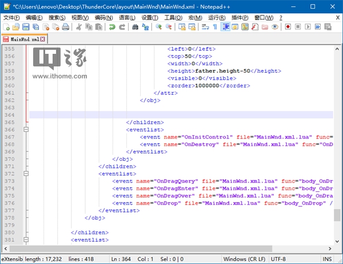Click the Print toolbar icon
This screenshot has width=343, height=264.
coord(66,27)
